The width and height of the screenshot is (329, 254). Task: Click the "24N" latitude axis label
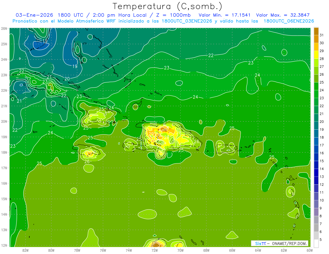pyautogui.click(x=4, y=59)
